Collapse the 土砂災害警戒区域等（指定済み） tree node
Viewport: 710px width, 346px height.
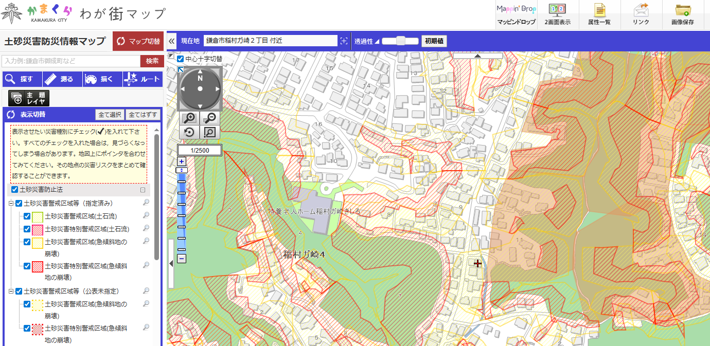tap(11, 204)
